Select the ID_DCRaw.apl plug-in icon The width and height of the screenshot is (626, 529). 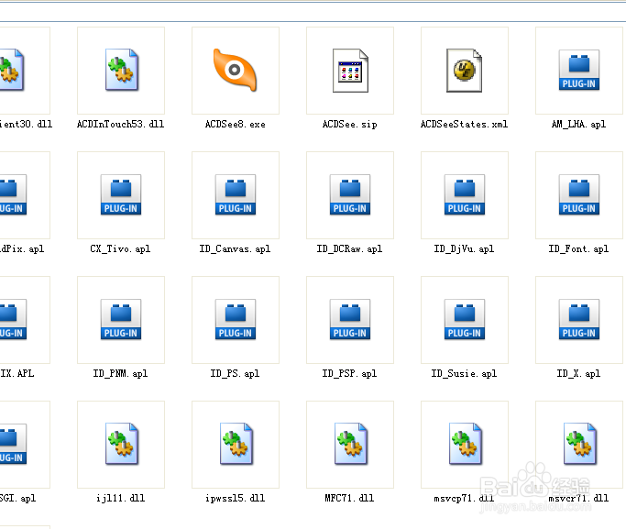click(350, 194)
